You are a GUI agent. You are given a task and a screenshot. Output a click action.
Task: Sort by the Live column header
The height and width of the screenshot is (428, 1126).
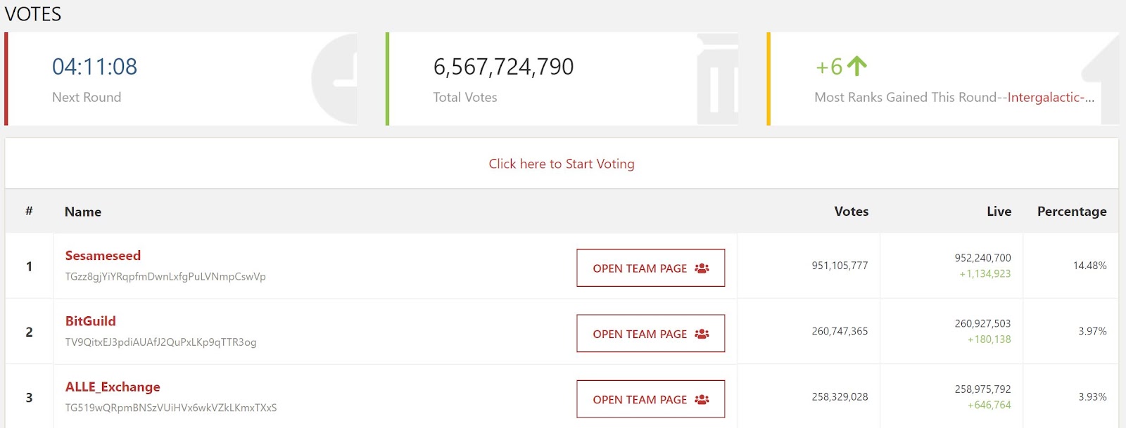point(999,212)
